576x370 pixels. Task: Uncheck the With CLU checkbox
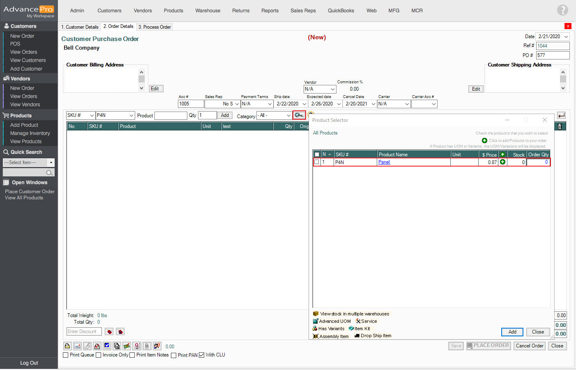click(202, 355)
